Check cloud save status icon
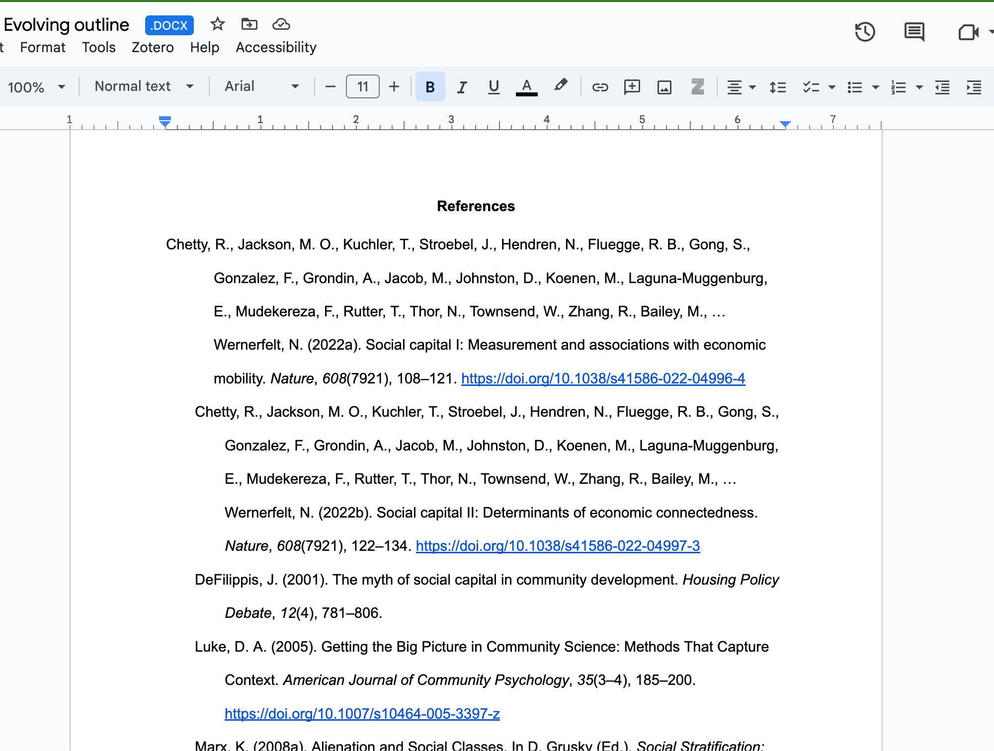994x751 pixels. point(281,24)
